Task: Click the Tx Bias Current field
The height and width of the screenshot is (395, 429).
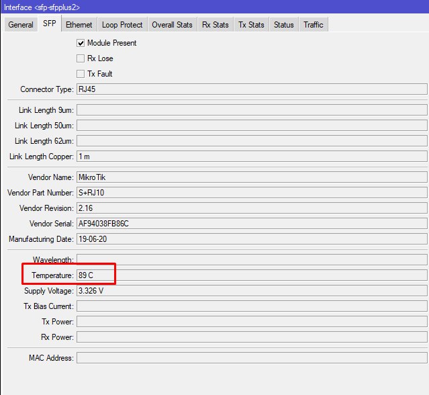Action: tap(252, 306)
